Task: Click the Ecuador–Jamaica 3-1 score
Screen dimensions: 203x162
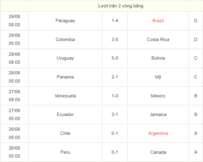Action: pyautogui.click(x=115, y=114)
